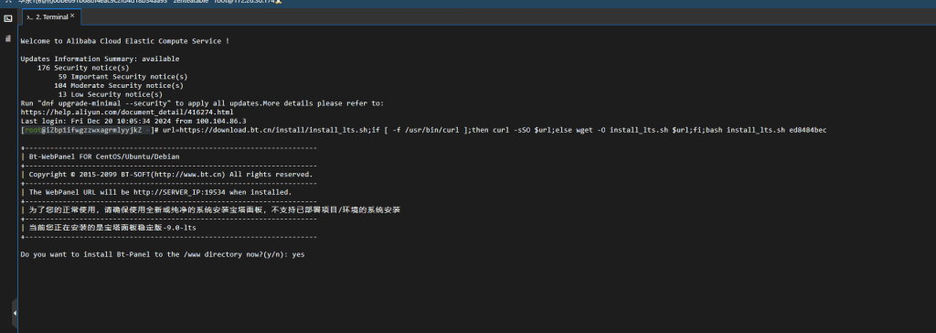Click the Chinese line beginning '为了您的正常使用'
936x333 pixels.
click(214, 209)
